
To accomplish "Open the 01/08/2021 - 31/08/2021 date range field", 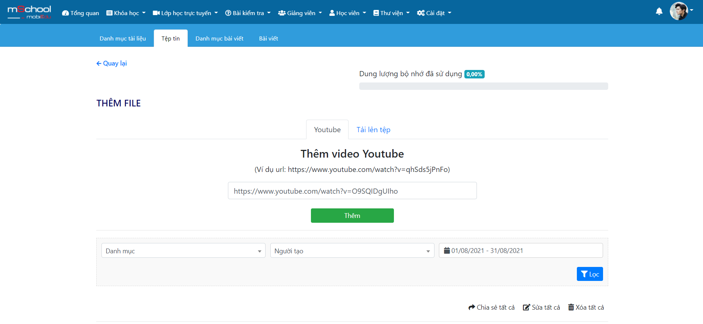I will click(521, 250).
